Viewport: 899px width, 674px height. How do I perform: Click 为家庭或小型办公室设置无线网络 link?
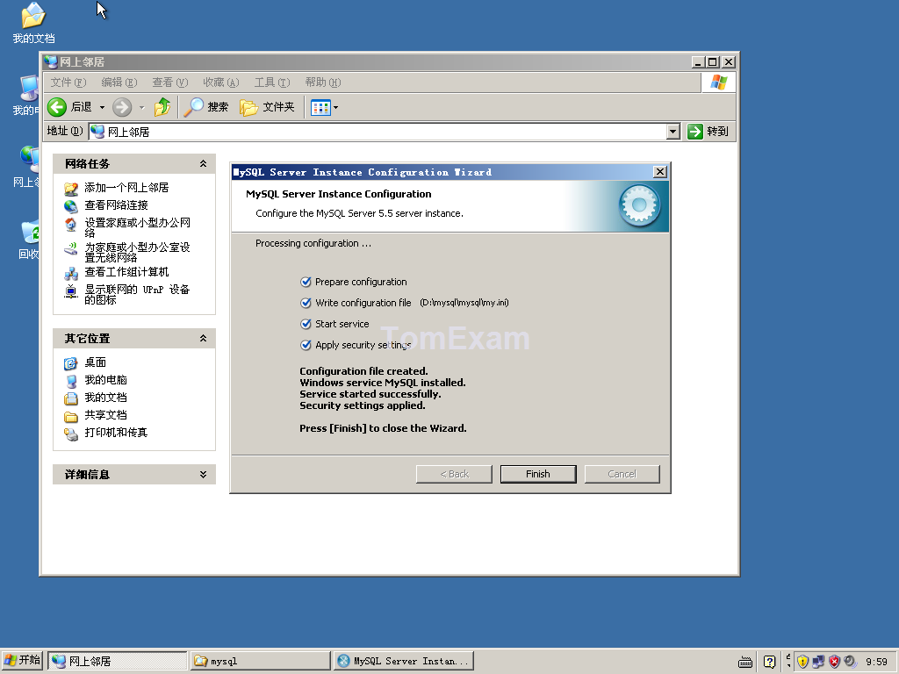click(137, 252)
